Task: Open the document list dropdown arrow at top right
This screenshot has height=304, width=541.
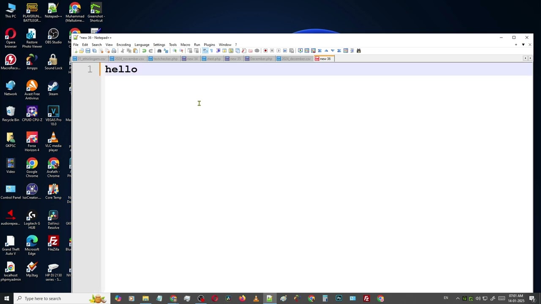Action: [523, 45]
